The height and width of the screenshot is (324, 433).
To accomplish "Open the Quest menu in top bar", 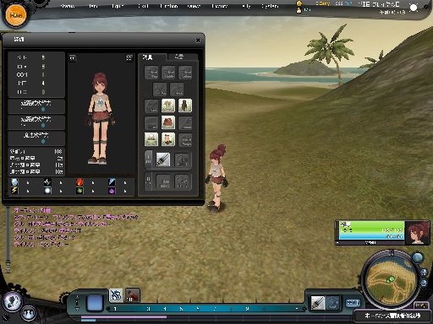I will coord(194,6).
